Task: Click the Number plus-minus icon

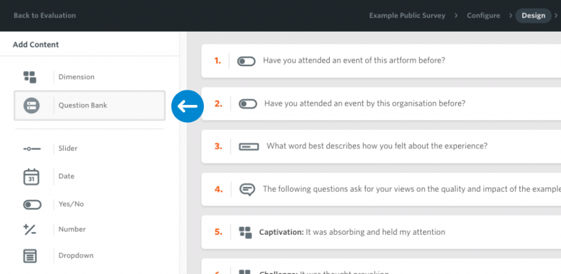Action: point(30,229)
